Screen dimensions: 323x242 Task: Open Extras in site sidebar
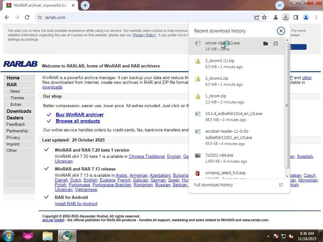(16, 105)
